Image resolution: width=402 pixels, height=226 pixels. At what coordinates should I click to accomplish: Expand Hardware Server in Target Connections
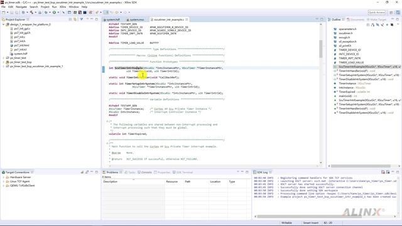3,177
